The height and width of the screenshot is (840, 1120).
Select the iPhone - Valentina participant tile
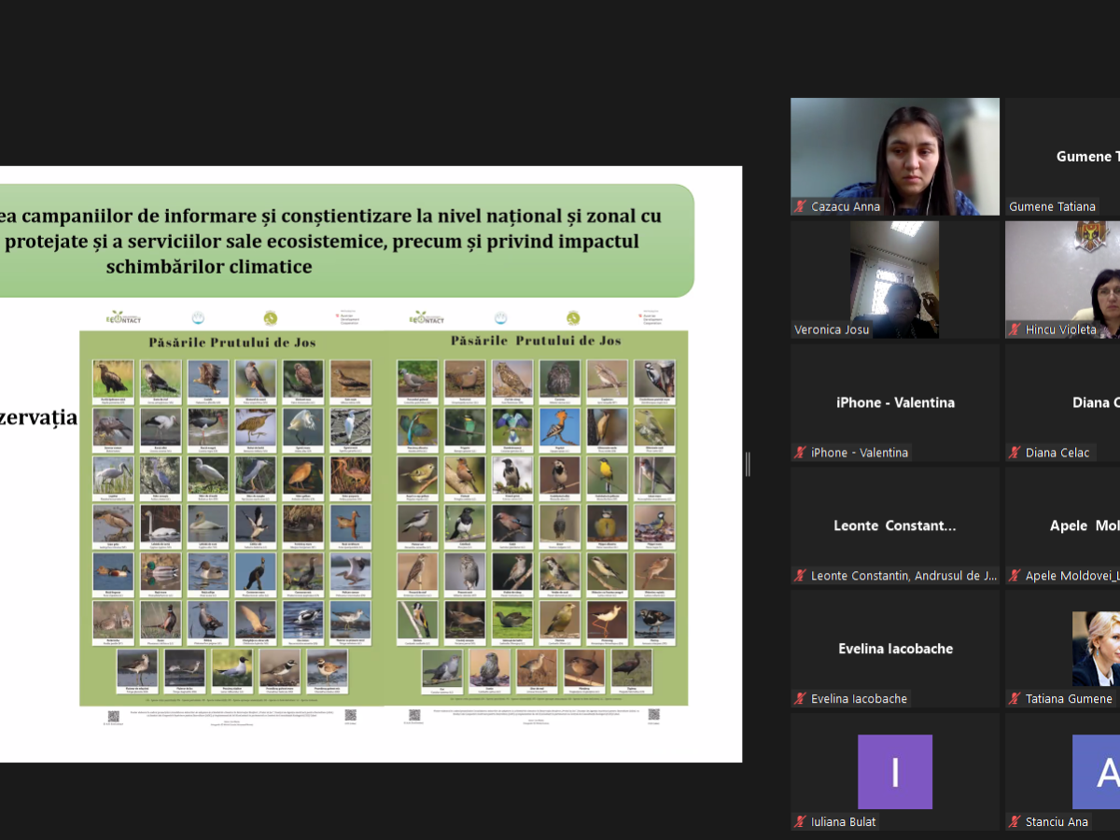895,403
